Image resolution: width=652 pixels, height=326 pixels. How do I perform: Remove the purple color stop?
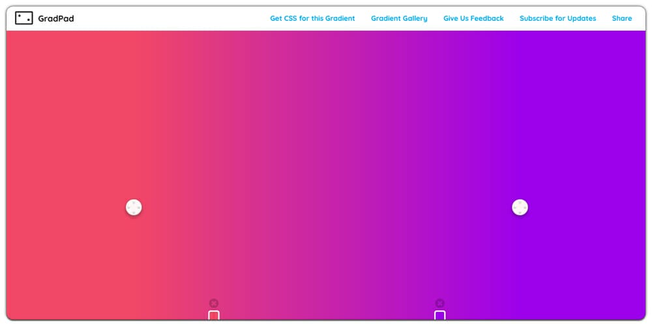click(439, 303)
